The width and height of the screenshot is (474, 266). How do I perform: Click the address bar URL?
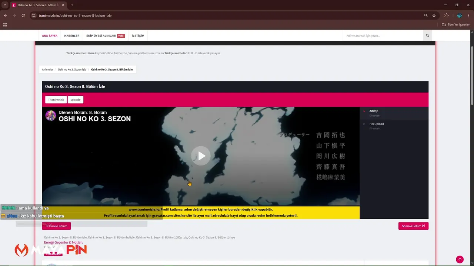[x=75, y=16]
